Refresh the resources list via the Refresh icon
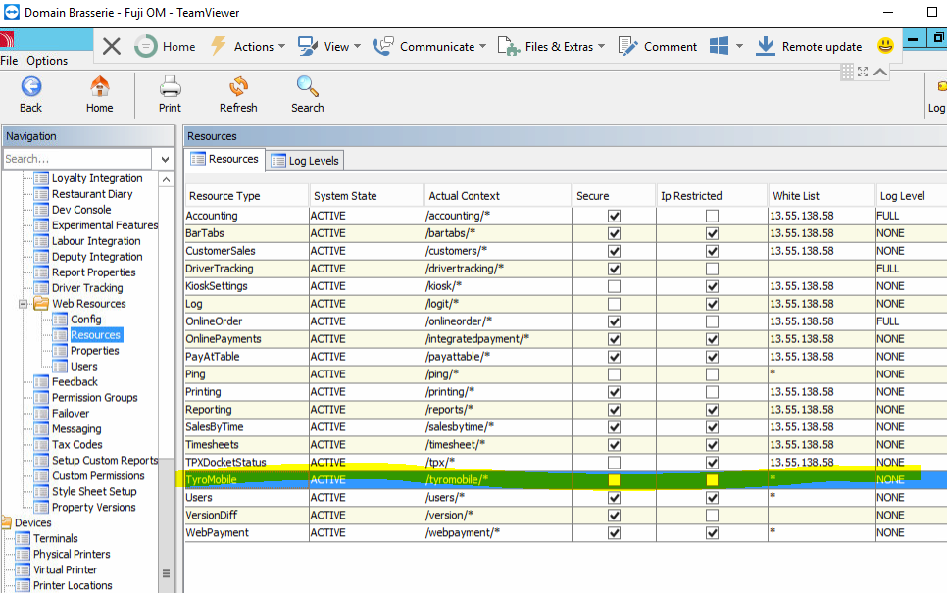Screen dimensions: 947x593 point(237,87)
